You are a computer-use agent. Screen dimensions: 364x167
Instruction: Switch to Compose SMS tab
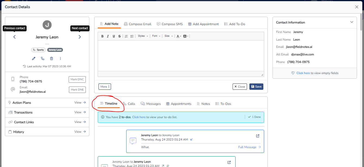[x=170, y=24]
